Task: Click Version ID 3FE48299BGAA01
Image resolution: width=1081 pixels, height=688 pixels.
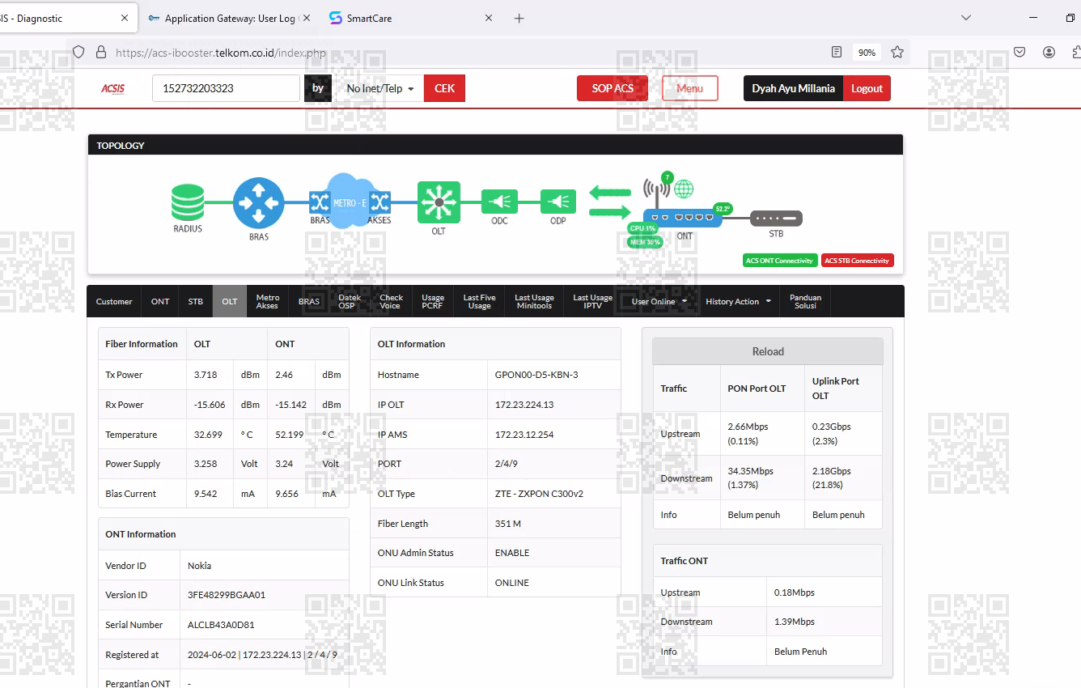Action: (x=227, y=595)
